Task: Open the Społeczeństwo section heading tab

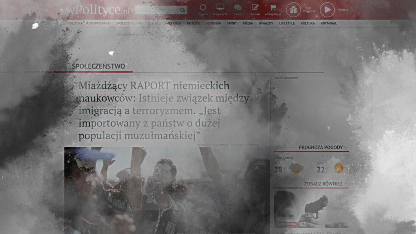Action: (98, 66)
